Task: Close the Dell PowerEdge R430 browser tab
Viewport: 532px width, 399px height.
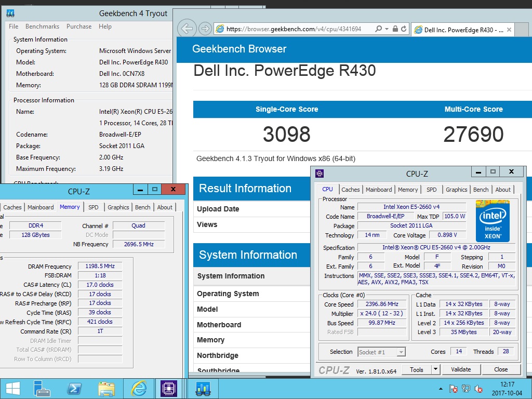Action: point(509,30)
